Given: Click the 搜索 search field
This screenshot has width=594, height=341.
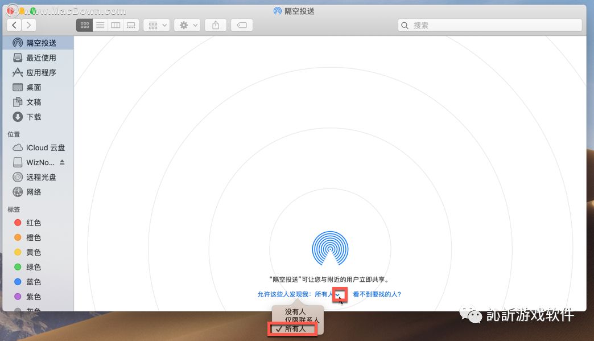Looking at the screenshot, I should click(490, 26).
